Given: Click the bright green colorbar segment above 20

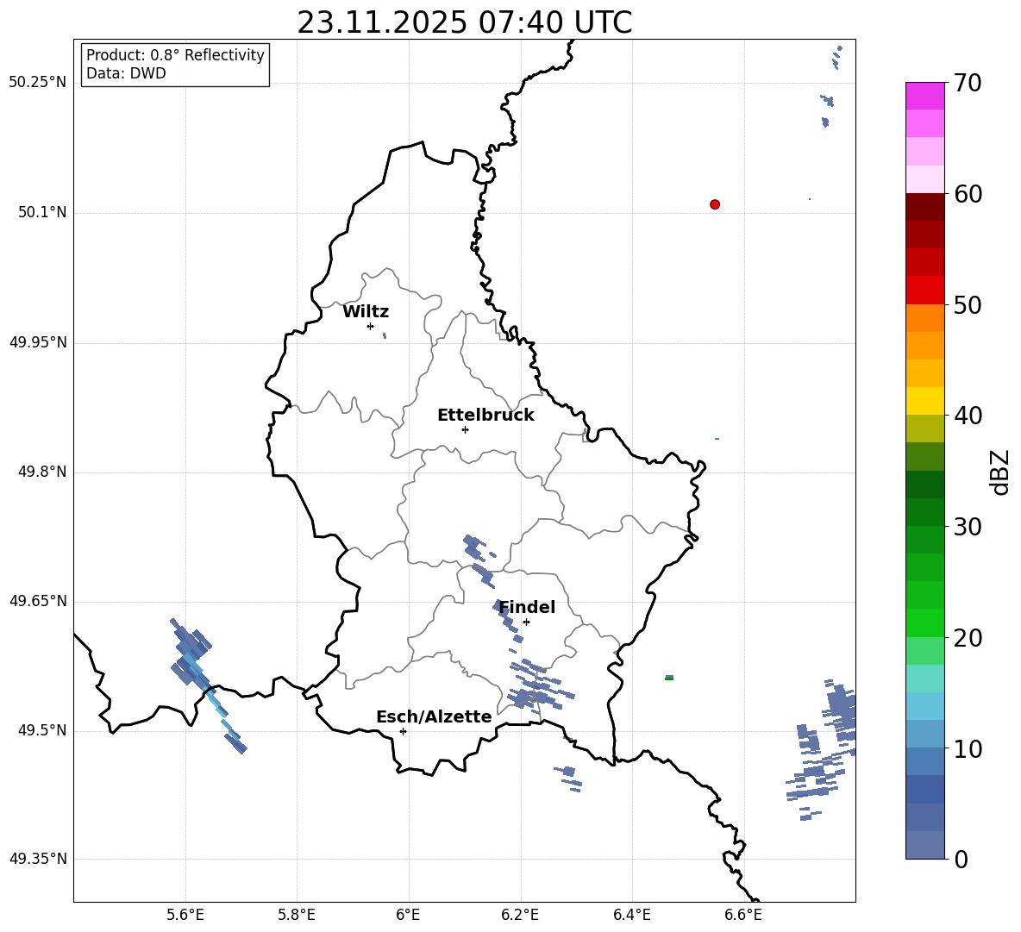Looking at the screenshot, I should [924, 622].
